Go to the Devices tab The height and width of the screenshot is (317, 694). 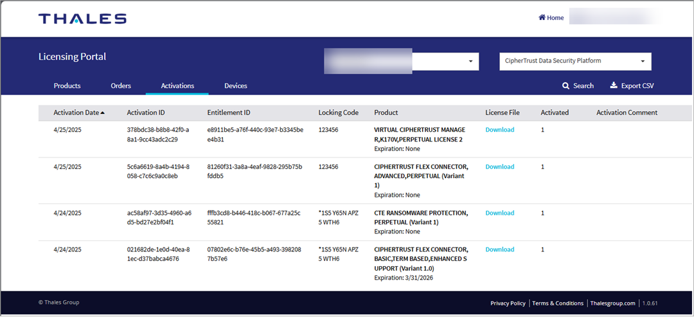pos(235,86)
